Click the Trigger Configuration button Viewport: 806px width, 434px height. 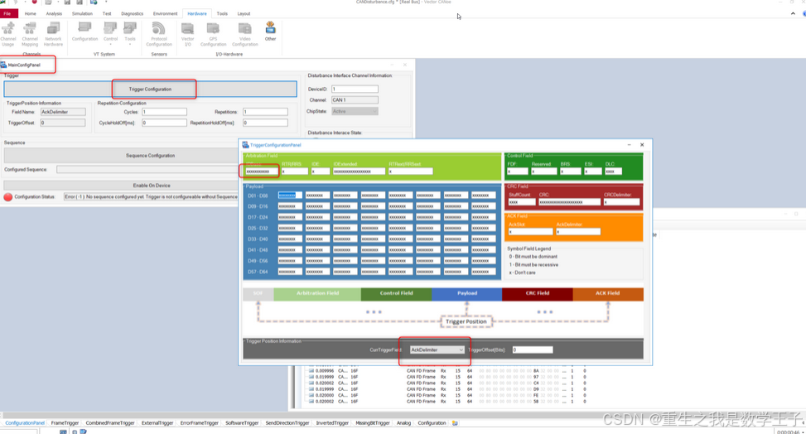point(150,89)
